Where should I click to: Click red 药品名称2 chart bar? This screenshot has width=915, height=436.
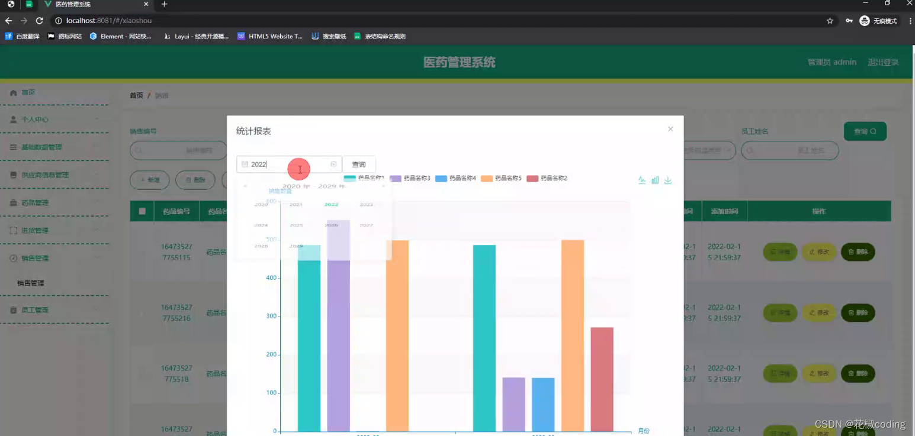pyautogui.click(x=602, y=379)
